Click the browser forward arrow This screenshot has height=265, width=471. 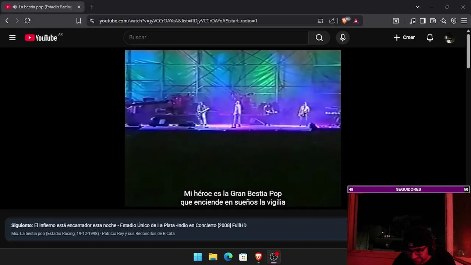[17, 21]
